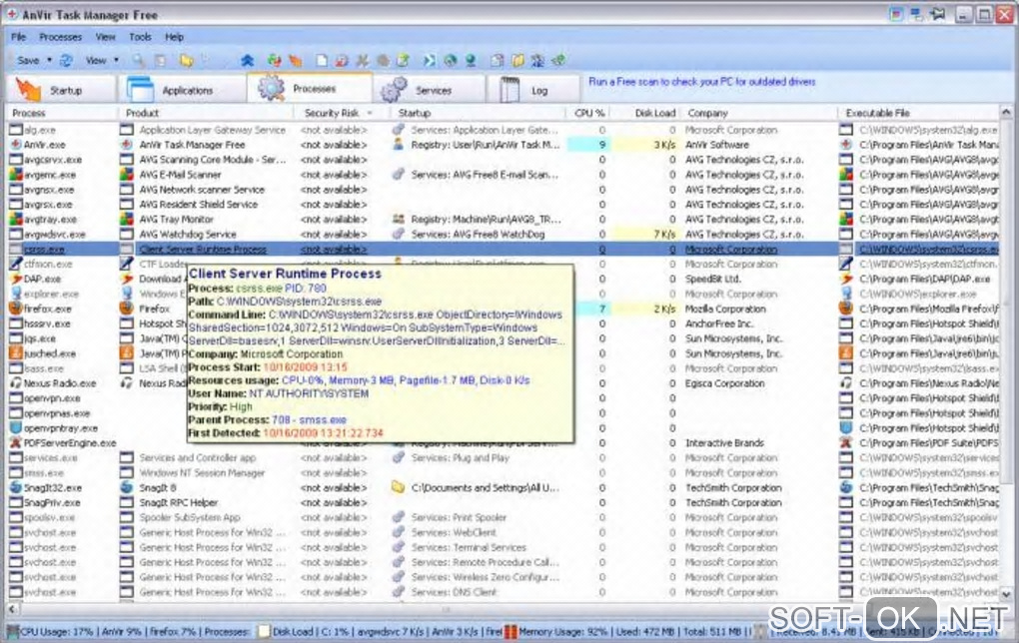Click the blue refresh icon beside Save
Viewport: 1019px width, 643px height.
(x=66, y=60)
